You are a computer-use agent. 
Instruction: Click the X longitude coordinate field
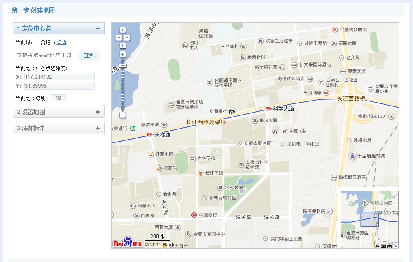pyautogui.click(x=59, y=77)
